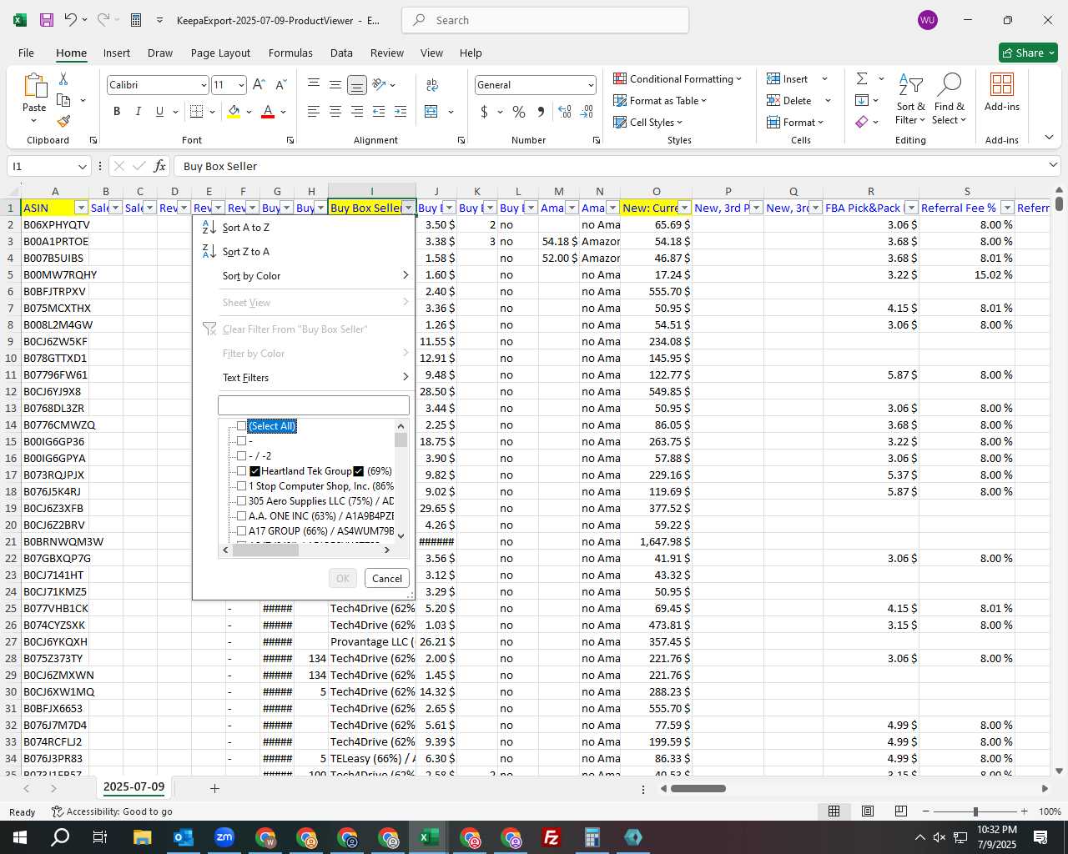Open Cell Styles menu
1068x854 pixels.
click(x=648, y=122)
